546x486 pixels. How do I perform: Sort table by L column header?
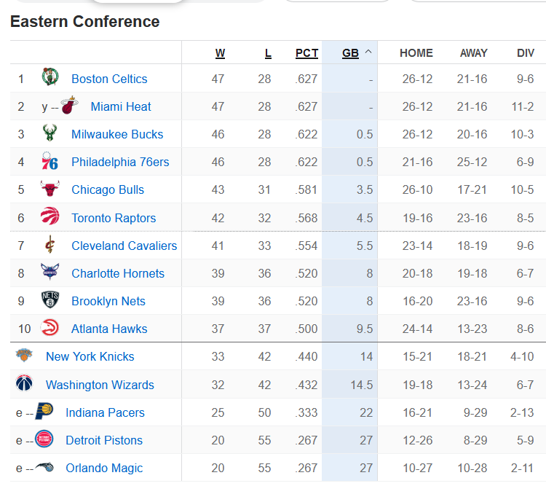268,53
